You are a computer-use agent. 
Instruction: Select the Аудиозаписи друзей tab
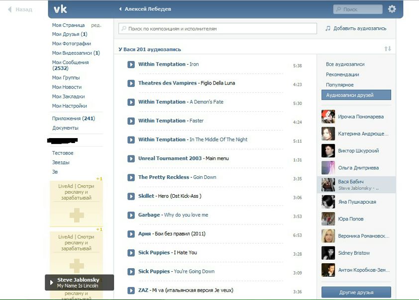coord(356,95)
